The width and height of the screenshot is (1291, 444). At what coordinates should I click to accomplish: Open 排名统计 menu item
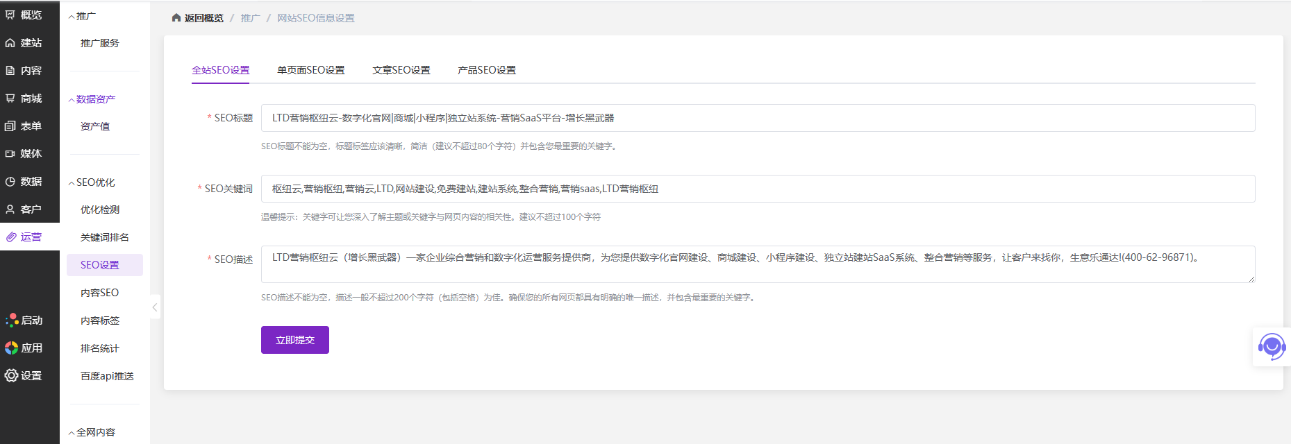100,348
